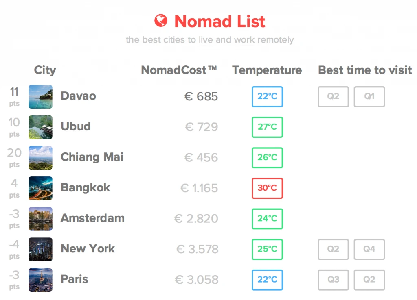This screenshot has height=300, width=417.
Task: Upvote Chiang Mai's 20 pts score
Action: point(14,157)
